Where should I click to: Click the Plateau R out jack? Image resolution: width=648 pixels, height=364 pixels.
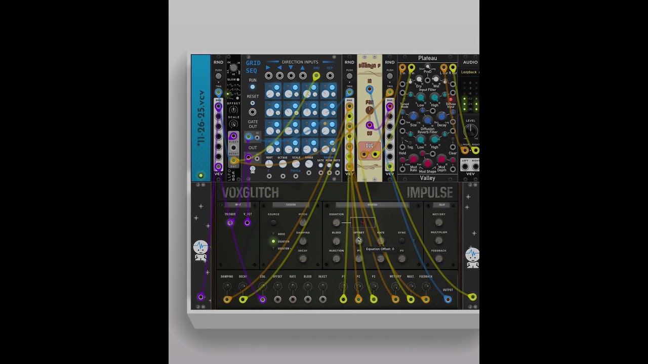tap(453, 68)
